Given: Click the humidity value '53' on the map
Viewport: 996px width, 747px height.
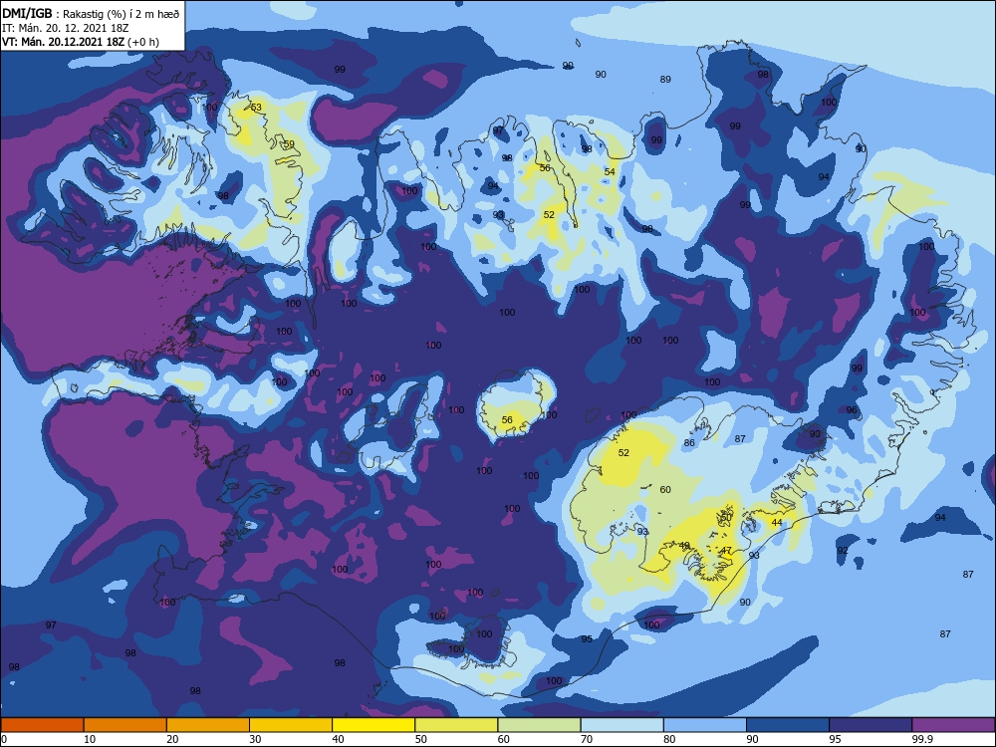Looking at the screenshot, I should pyautogui.click(x=256, y=108).
